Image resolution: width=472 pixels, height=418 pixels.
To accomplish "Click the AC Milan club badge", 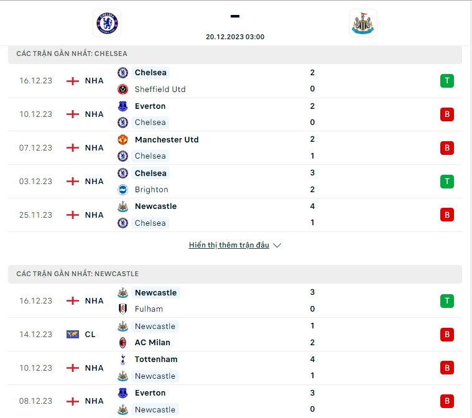I will tap(123, 342).
